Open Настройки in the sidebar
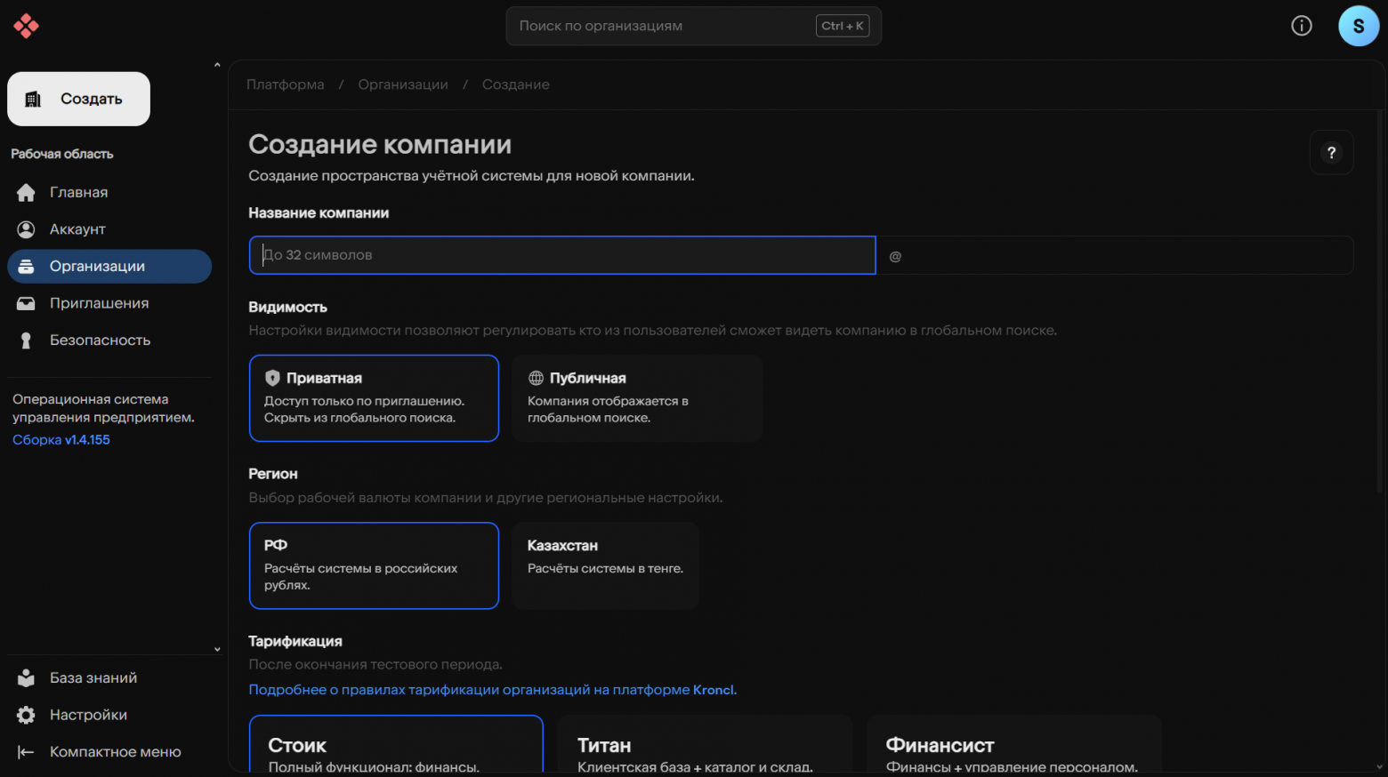 [109, 715]
